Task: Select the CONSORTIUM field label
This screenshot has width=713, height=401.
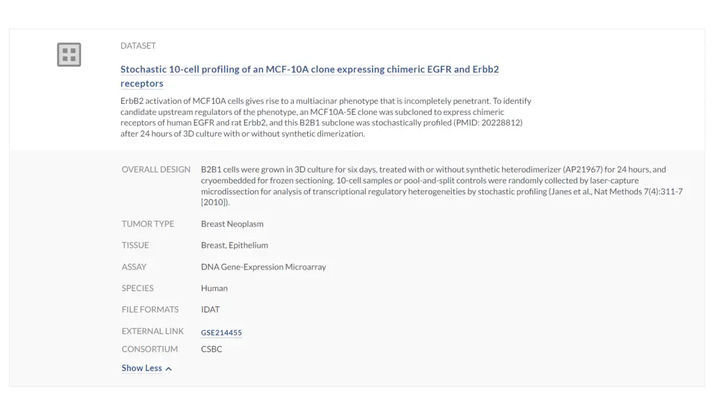Action: coord(150,349)
